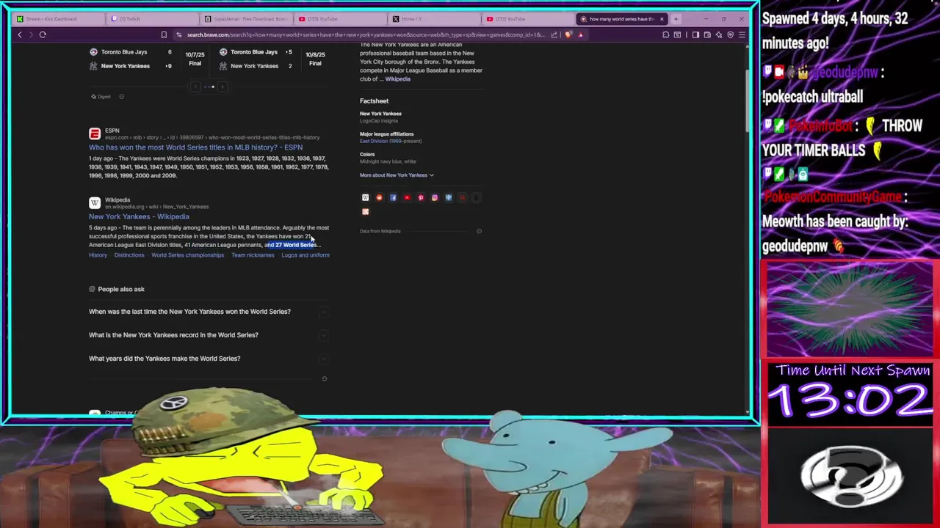The width and height of the screenshot is (940, 528).
Task: Go to next game score card
Action: (223, 87)
